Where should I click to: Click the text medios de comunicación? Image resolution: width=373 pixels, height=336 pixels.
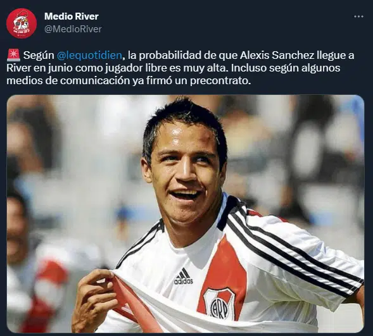68,81
